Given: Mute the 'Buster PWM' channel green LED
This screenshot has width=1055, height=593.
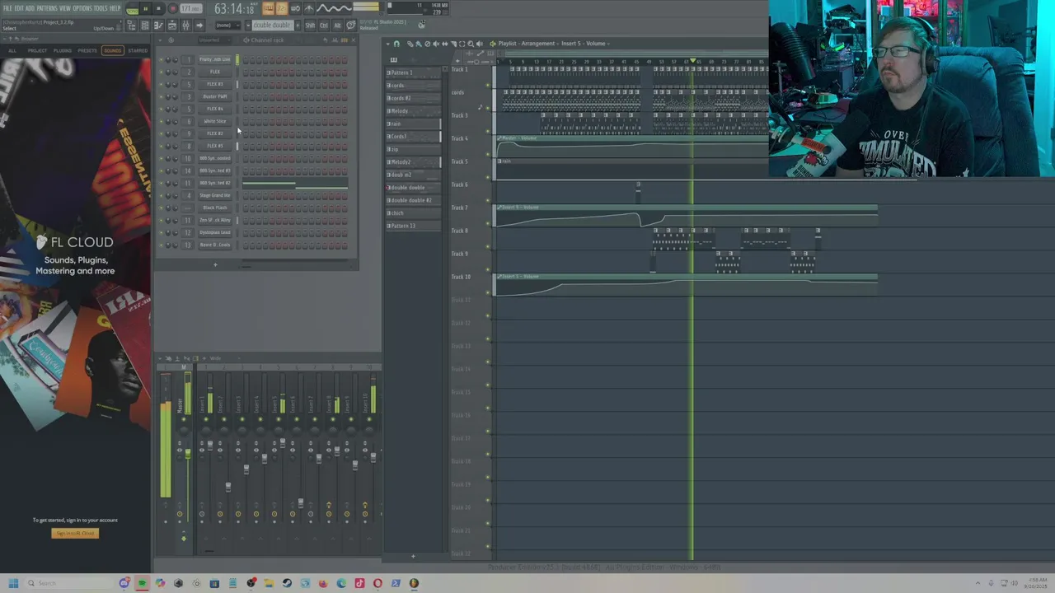Looking at the screenshot, I should (161, 96).
